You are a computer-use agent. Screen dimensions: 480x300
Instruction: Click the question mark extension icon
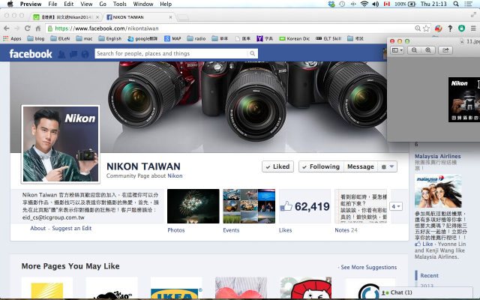[x=450, y=28]
